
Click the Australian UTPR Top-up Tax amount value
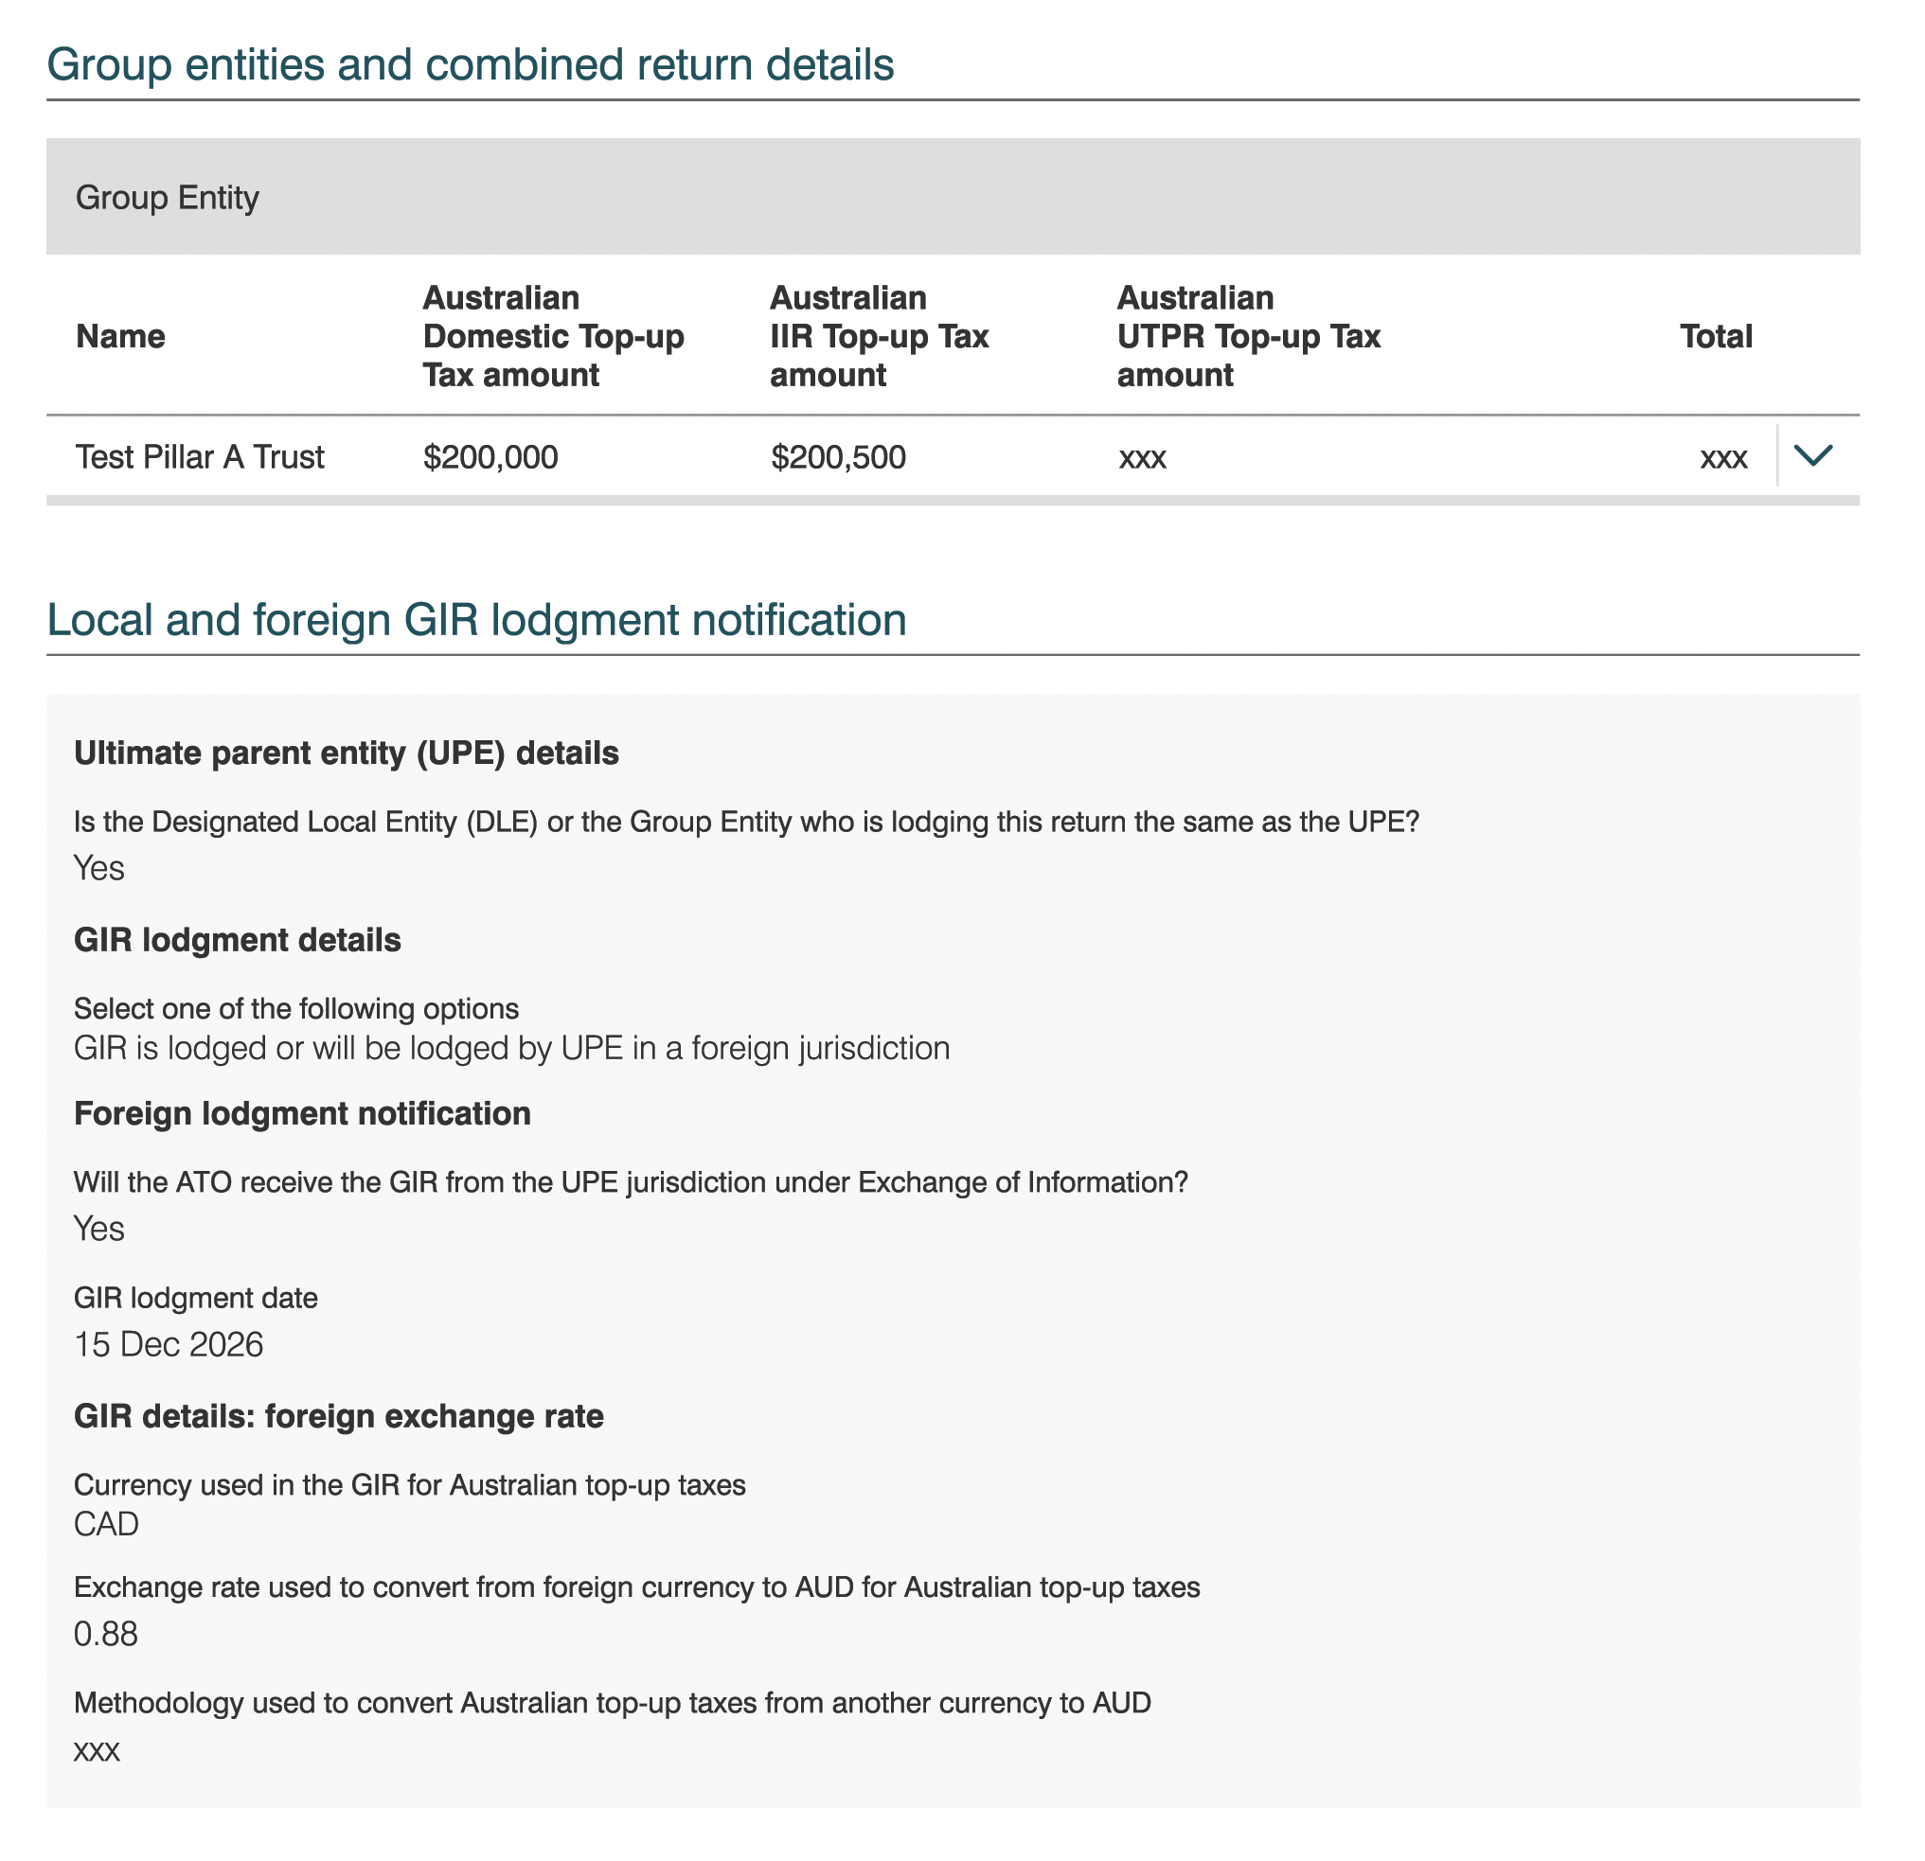[x=1142, y=456]
